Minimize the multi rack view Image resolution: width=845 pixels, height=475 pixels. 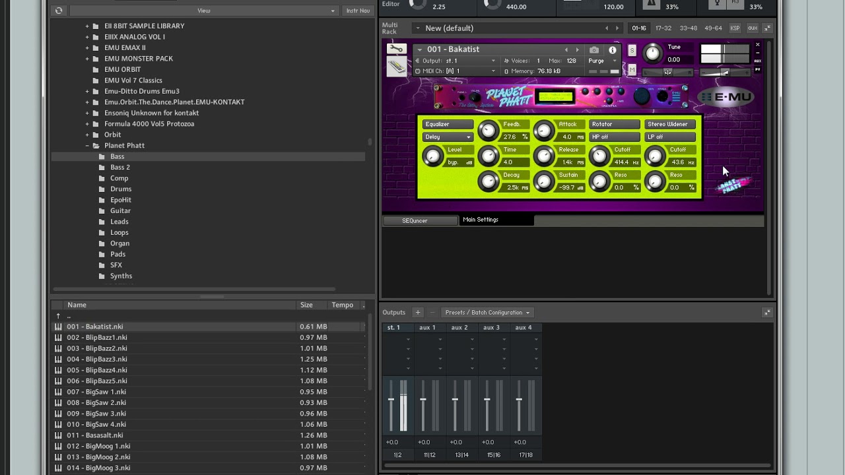[x=767, y=28]
